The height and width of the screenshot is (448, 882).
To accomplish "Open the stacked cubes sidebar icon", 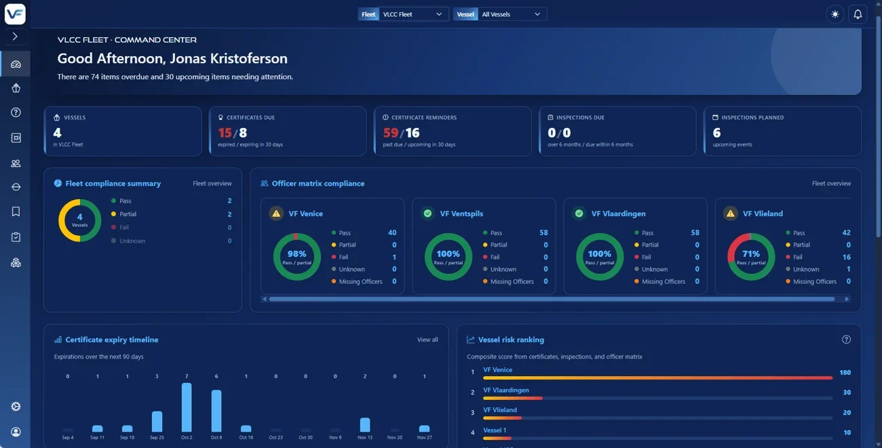I will (x=16, y=262).
